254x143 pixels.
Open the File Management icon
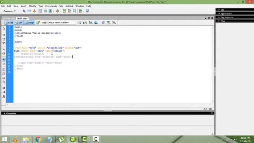[90, 23]
